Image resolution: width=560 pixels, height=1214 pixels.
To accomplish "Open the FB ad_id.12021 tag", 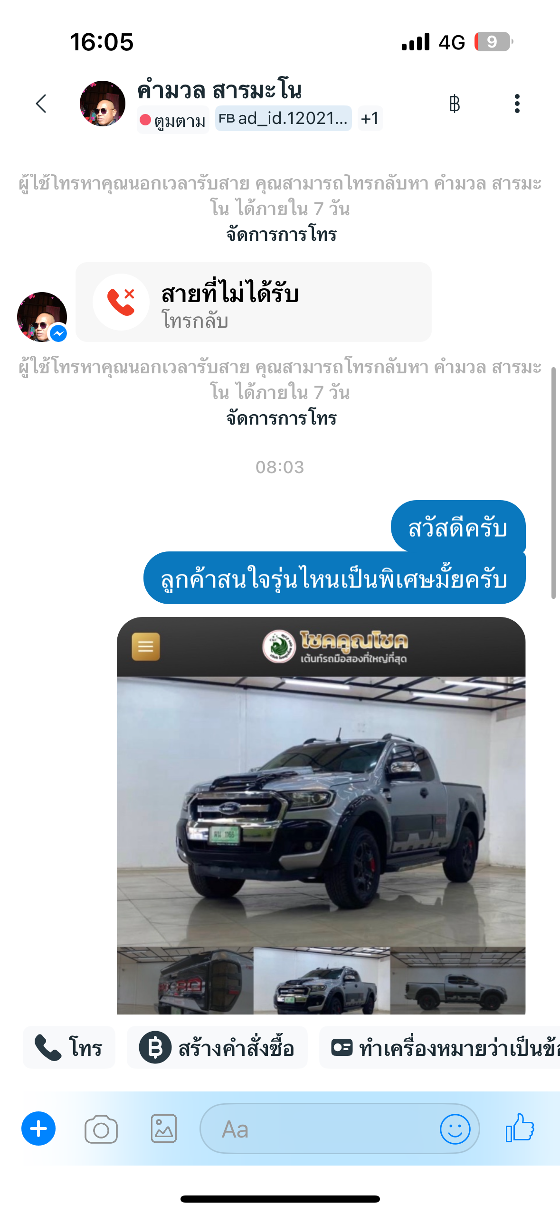I will [284, 118].
